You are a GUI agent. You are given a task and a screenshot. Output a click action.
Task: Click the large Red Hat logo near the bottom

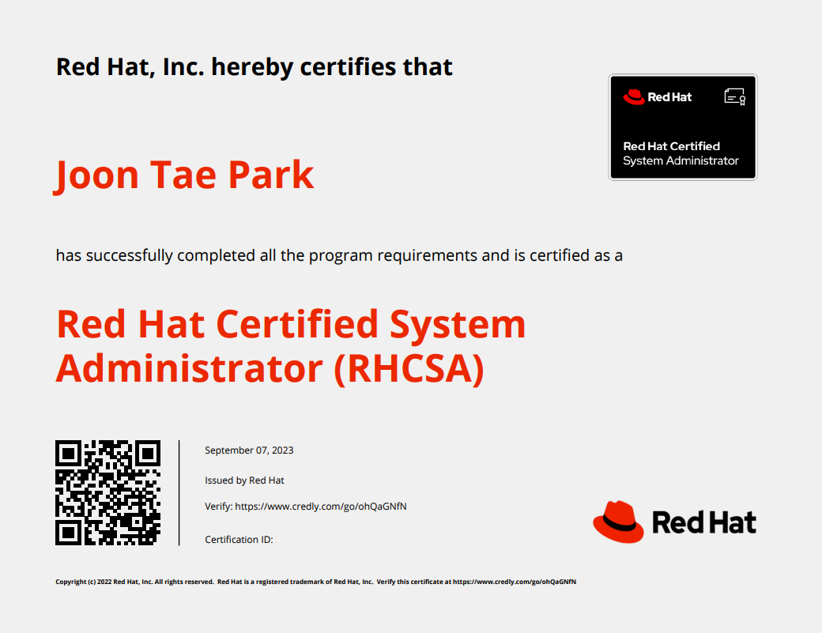(x=675, y=522)
